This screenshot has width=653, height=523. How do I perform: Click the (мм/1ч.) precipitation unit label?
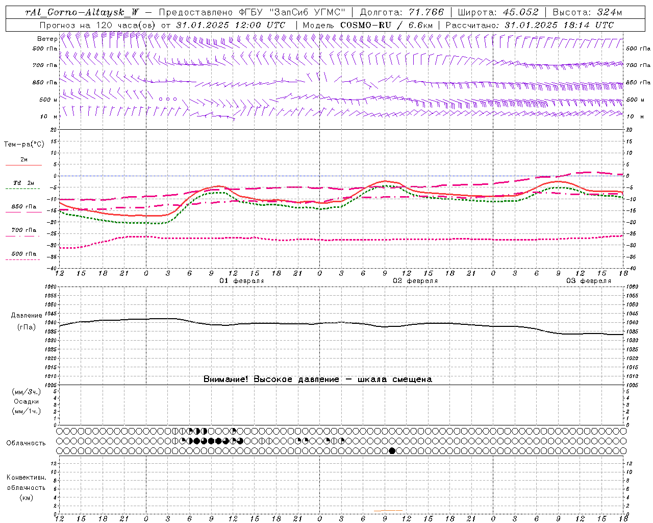pyautogui.click(x=27, y=411)
